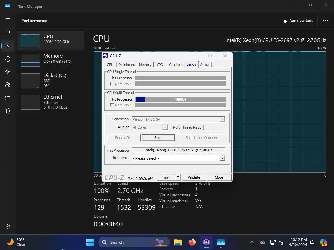
Task: Click the Close button in CPU-Z footer
Action: pyautogui.click(x=219, y=177)
